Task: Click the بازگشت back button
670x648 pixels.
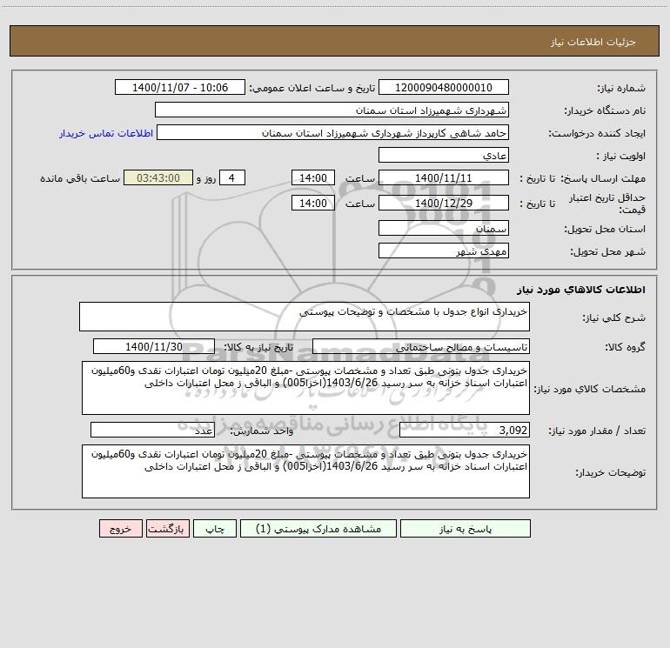Action: click(167, 528)
